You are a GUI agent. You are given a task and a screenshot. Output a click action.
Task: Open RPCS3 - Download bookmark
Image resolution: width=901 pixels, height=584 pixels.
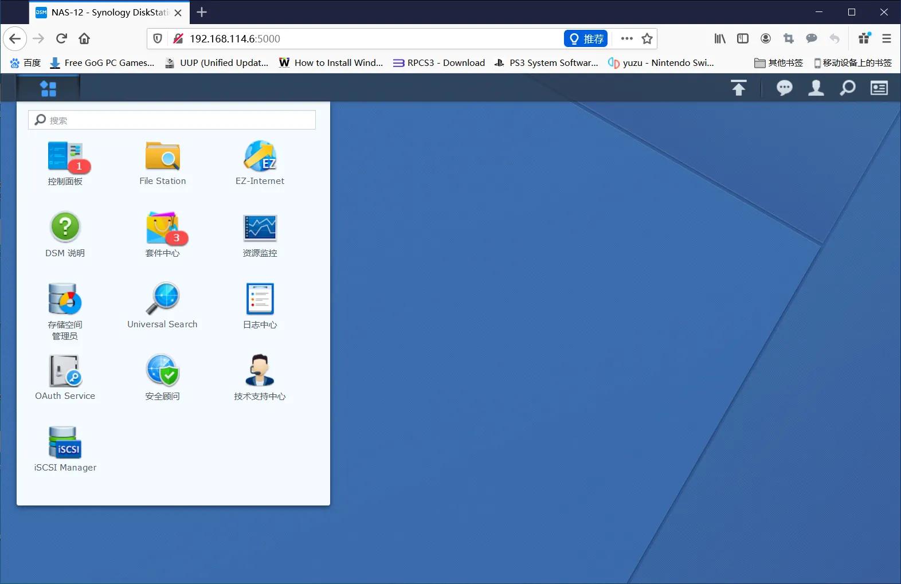pyautogui.click(x=439, y=62)
